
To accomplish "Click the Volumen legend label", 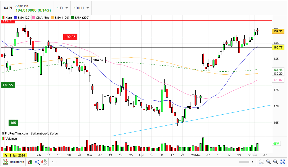I will pyautogui.click(x=11, y=139).
